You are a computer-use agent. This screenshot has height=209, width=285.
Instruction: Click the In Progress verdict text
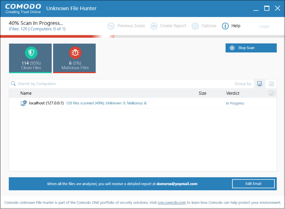click(x=235, y=103)
